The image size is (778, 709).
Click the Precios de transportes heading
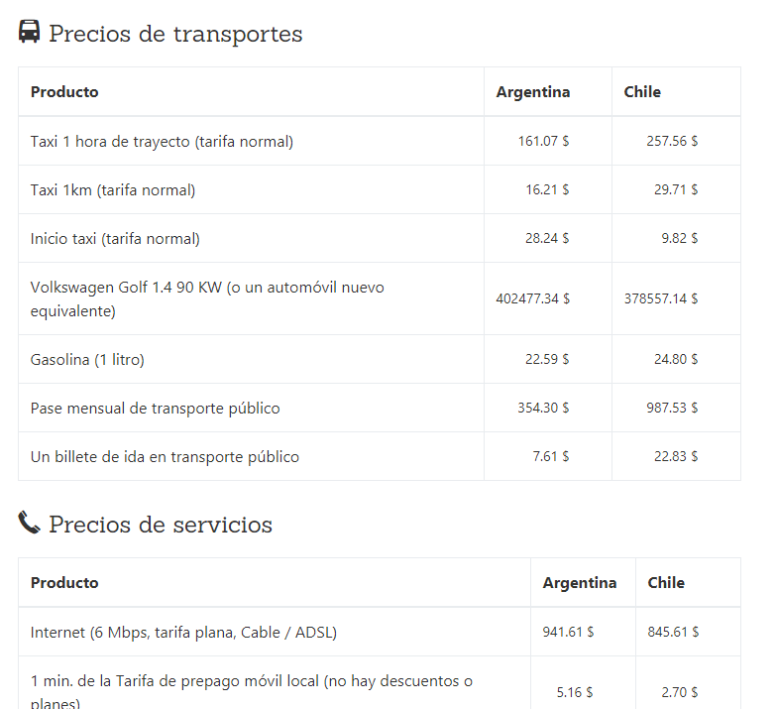tap(175, 34)
